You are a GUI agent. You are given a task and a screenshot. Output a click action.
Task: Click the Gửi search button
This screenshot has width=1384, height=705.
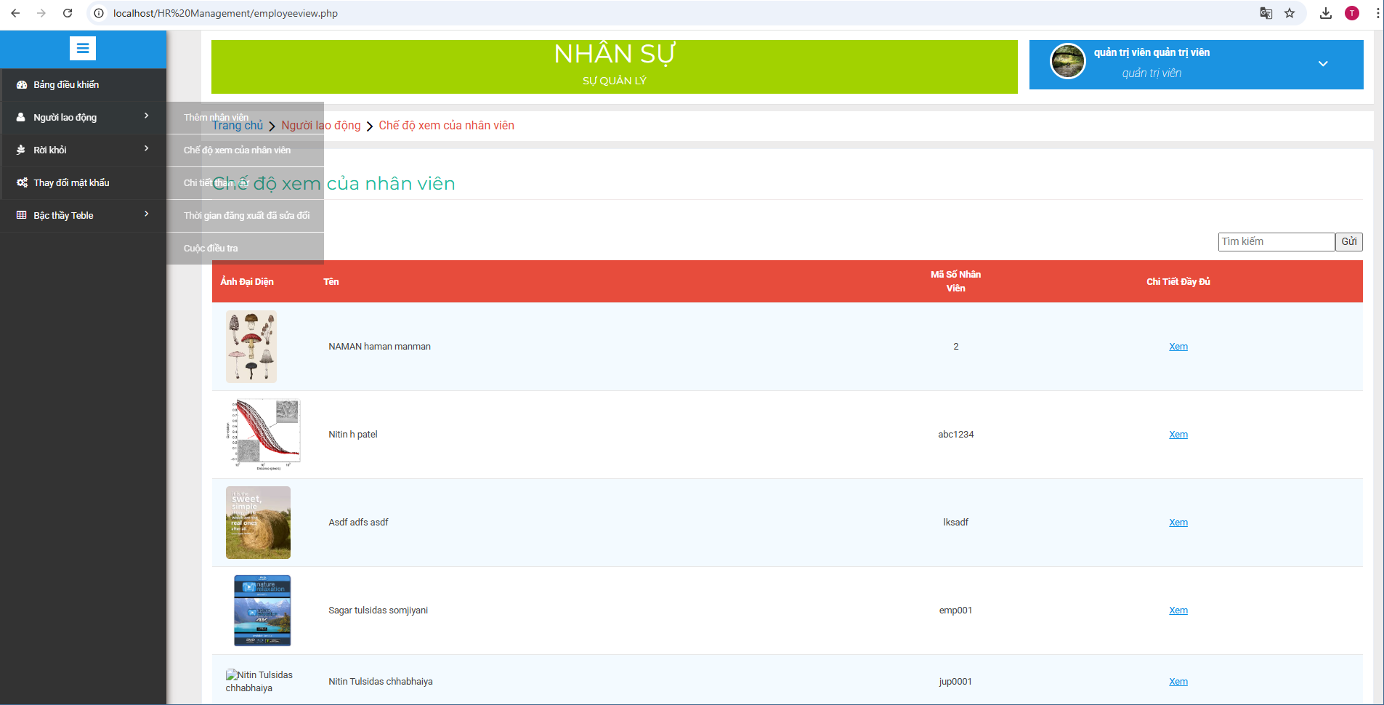[x=1349, y=241]
